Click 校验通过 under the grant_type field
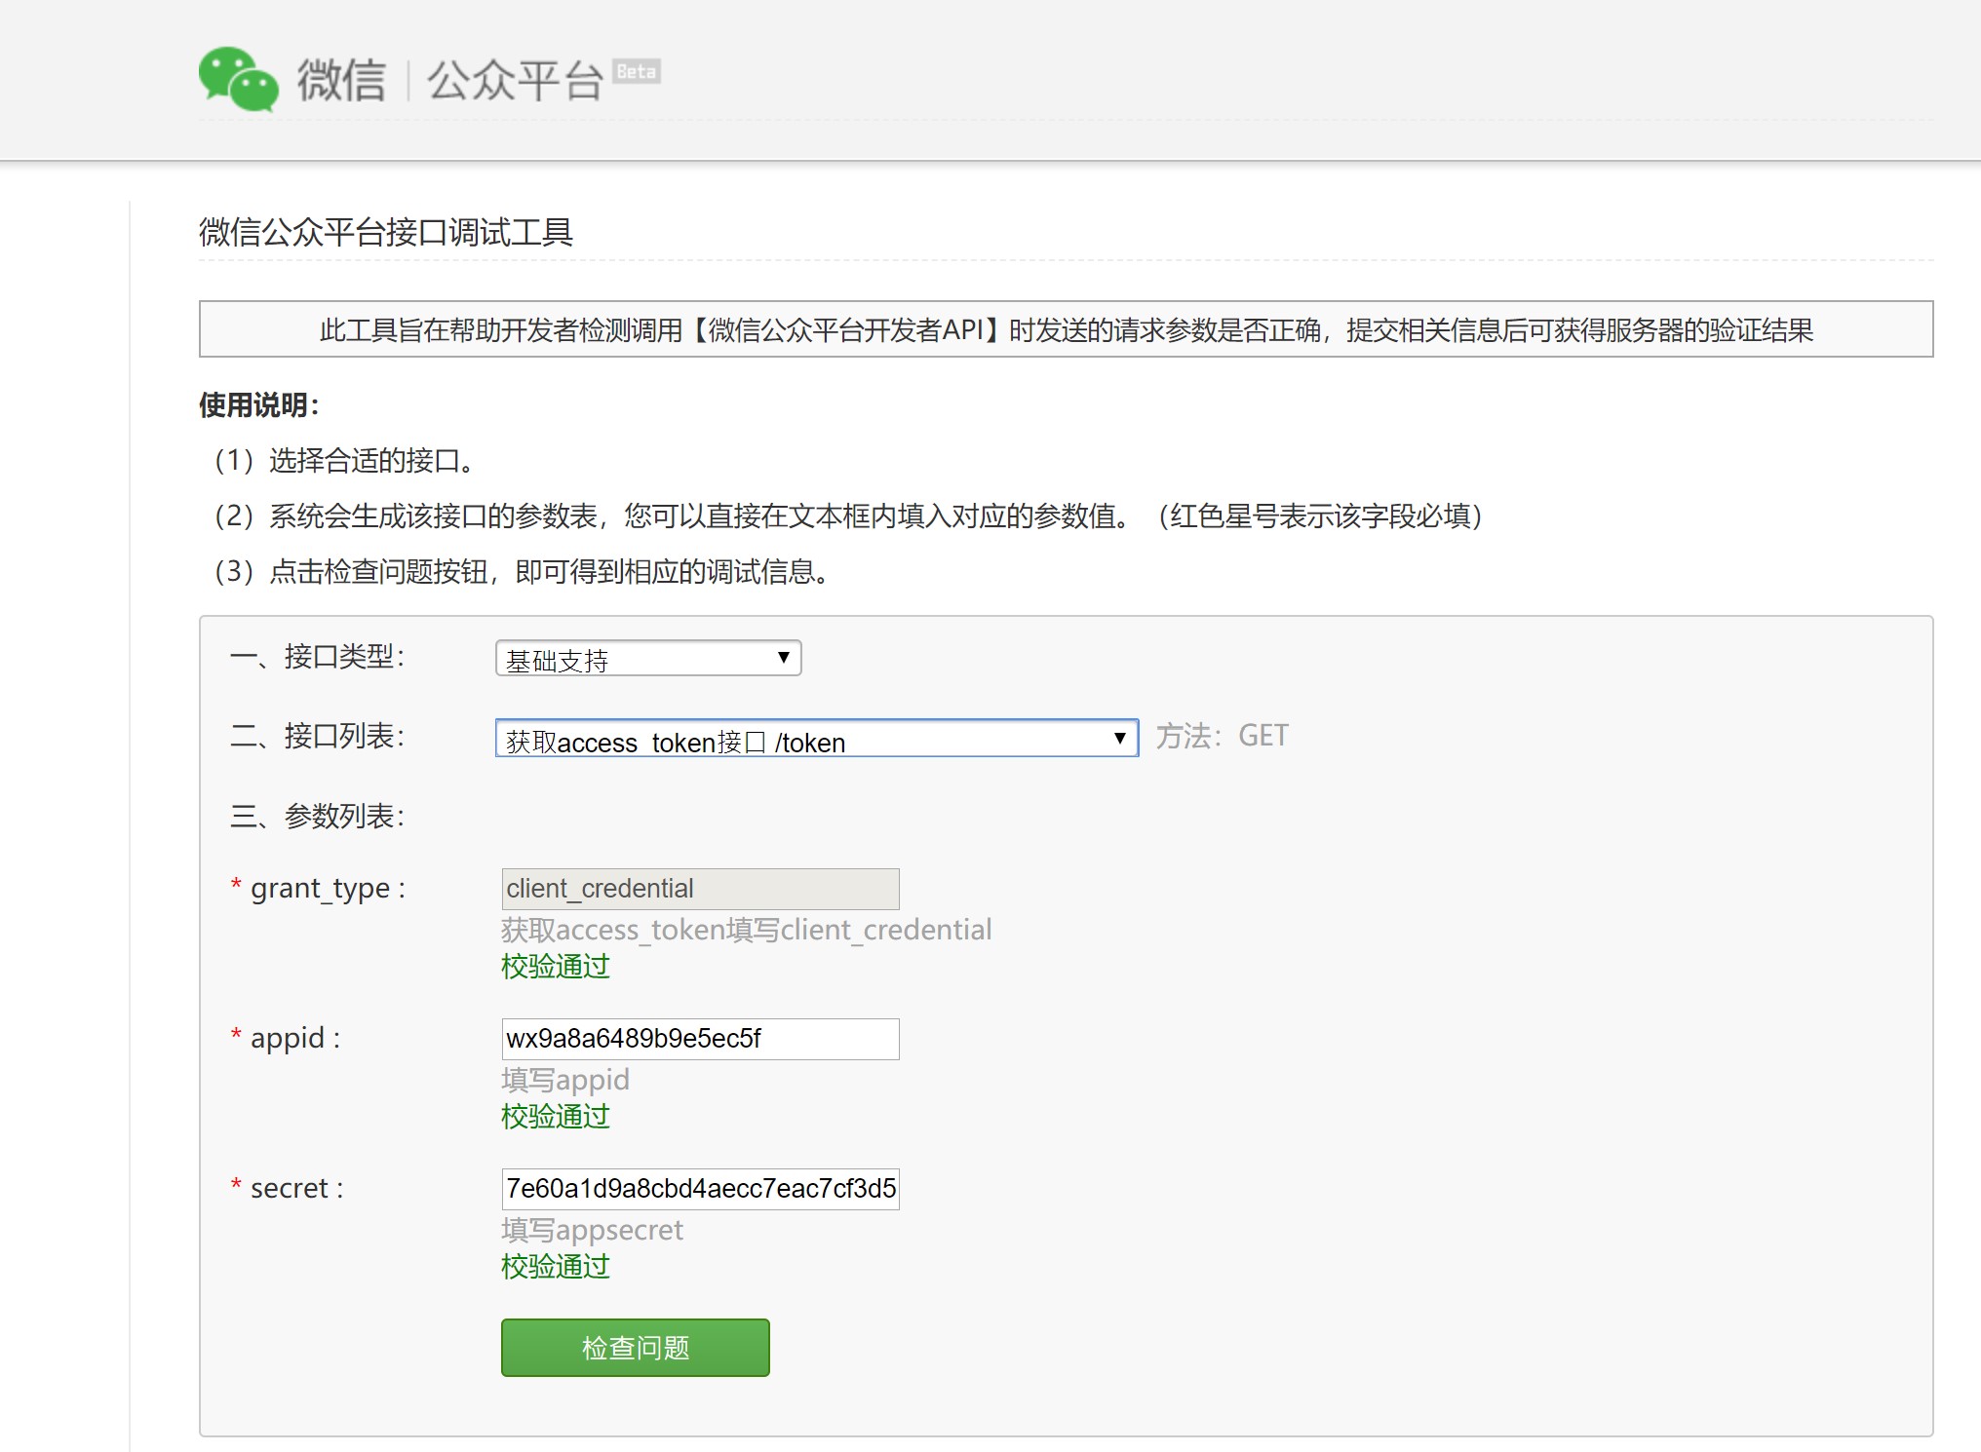 [556, 967]
